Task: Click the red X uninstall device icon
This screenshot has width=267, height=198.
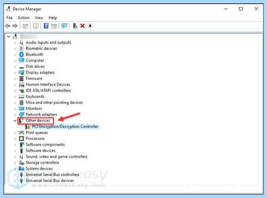Action: (82, 26)
